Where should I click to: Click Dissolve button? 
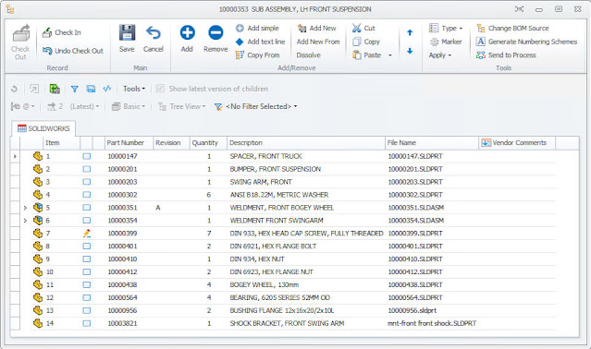coord(308,55)
